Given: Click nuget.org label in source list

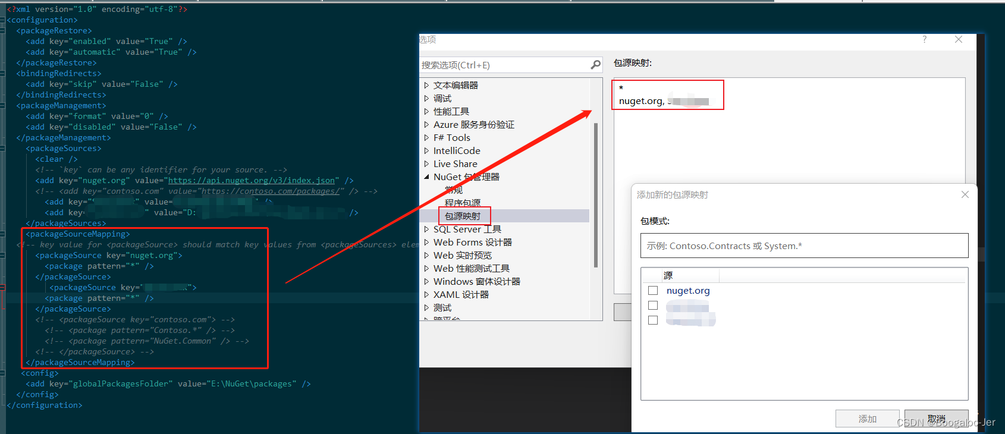Looking at the screenshot, I should click(688, 291).
